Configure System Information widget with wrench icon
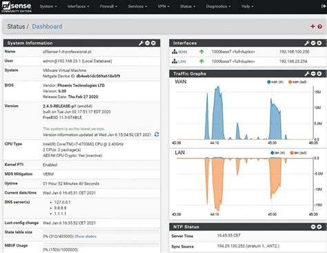327x253 pixels. pos(141,43)
